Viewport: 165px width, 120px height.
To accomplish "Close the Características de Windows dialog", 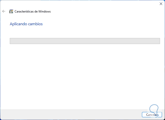I will (161, 4).
